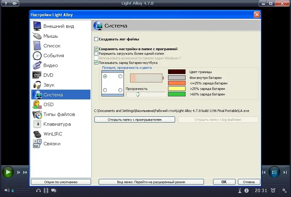The height and width of the screenshot is (197, 291).
Task: Click the orange <=25% battery color swatch
Action: click(x=177, y=83)
